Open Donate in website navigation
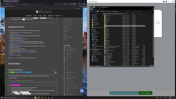This screenshot has height=99, width=176. pos(57,16)
